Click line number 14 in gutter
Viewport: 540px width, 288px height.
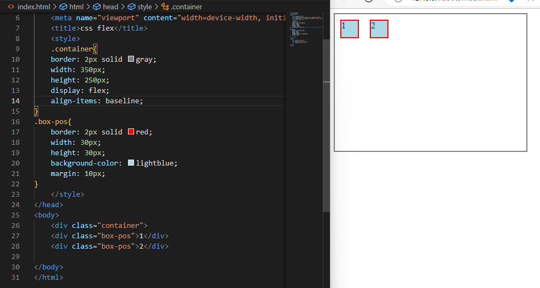(15, 101)
